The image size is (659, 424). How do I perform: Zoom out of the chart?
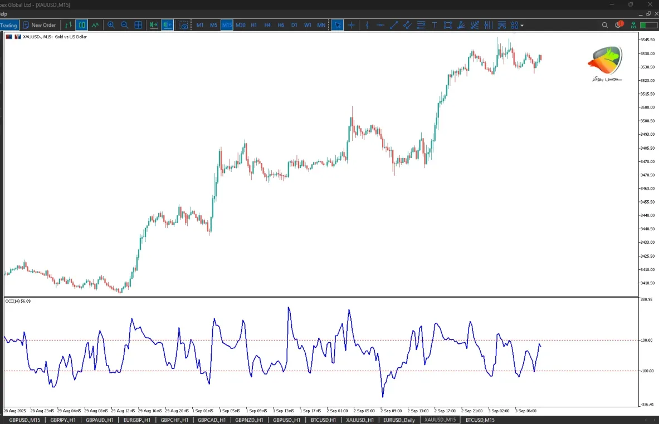(x=124, y=25)
